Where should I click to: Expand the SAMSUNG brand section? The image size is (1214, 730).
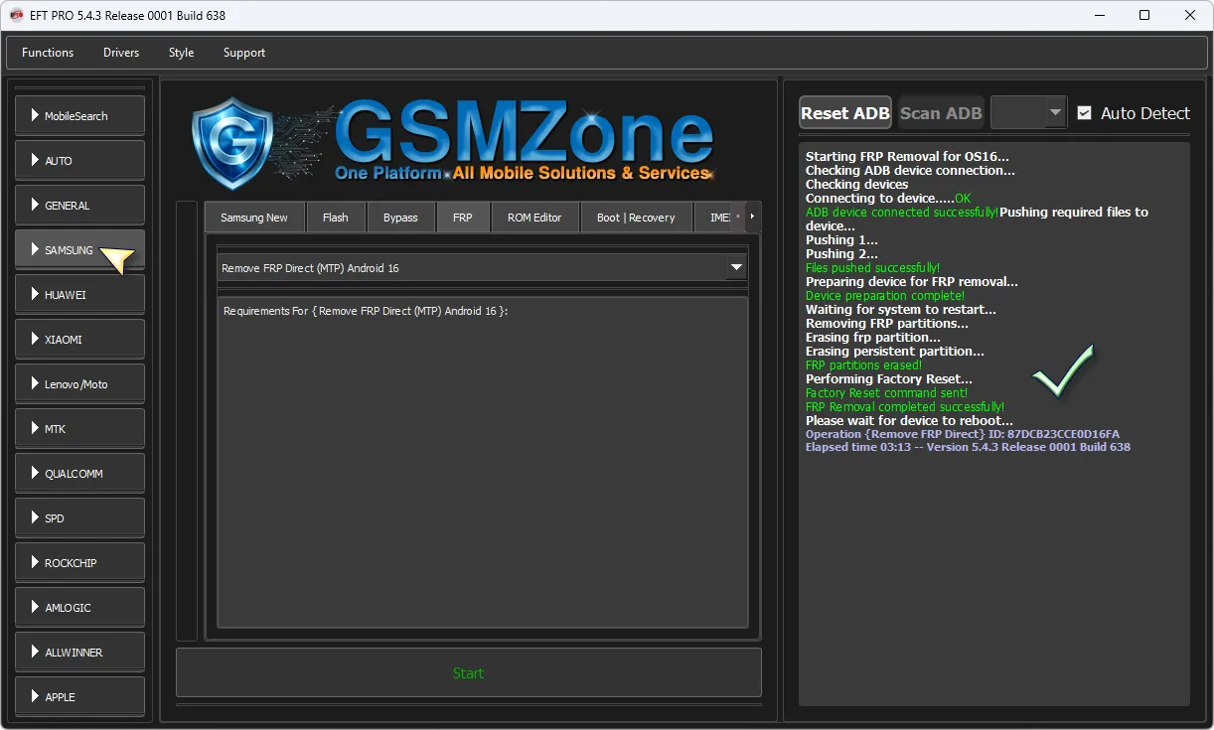coord(79,250)
